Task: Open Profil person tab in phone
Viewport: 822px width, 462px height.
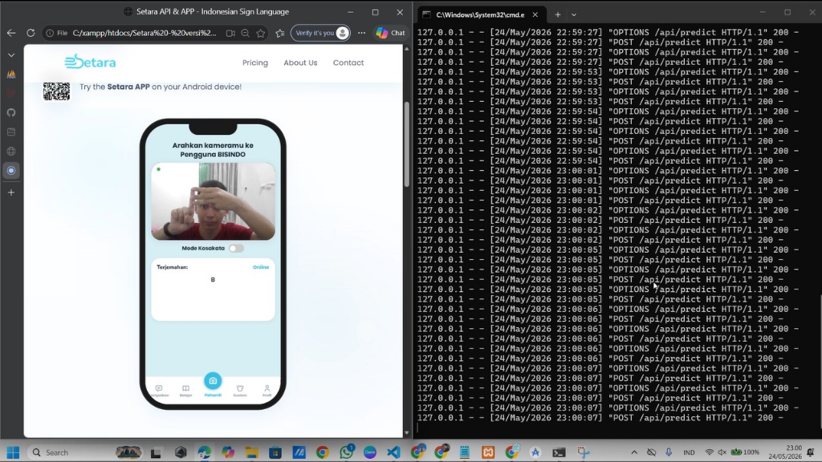Action: point(267,391)
